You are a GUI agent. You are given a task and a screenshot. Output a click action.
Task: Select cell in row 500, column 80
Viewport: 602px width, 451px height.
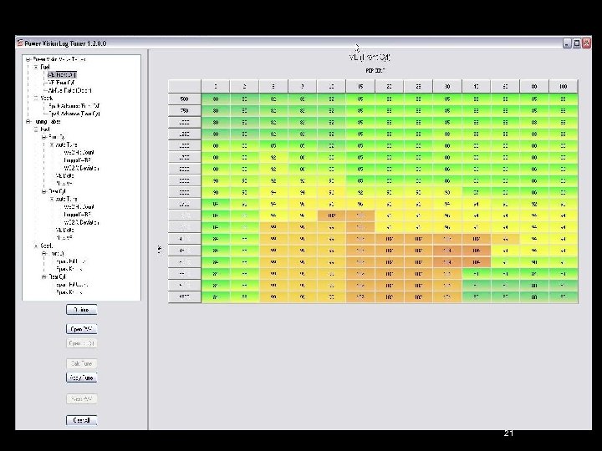pos(534,99)
